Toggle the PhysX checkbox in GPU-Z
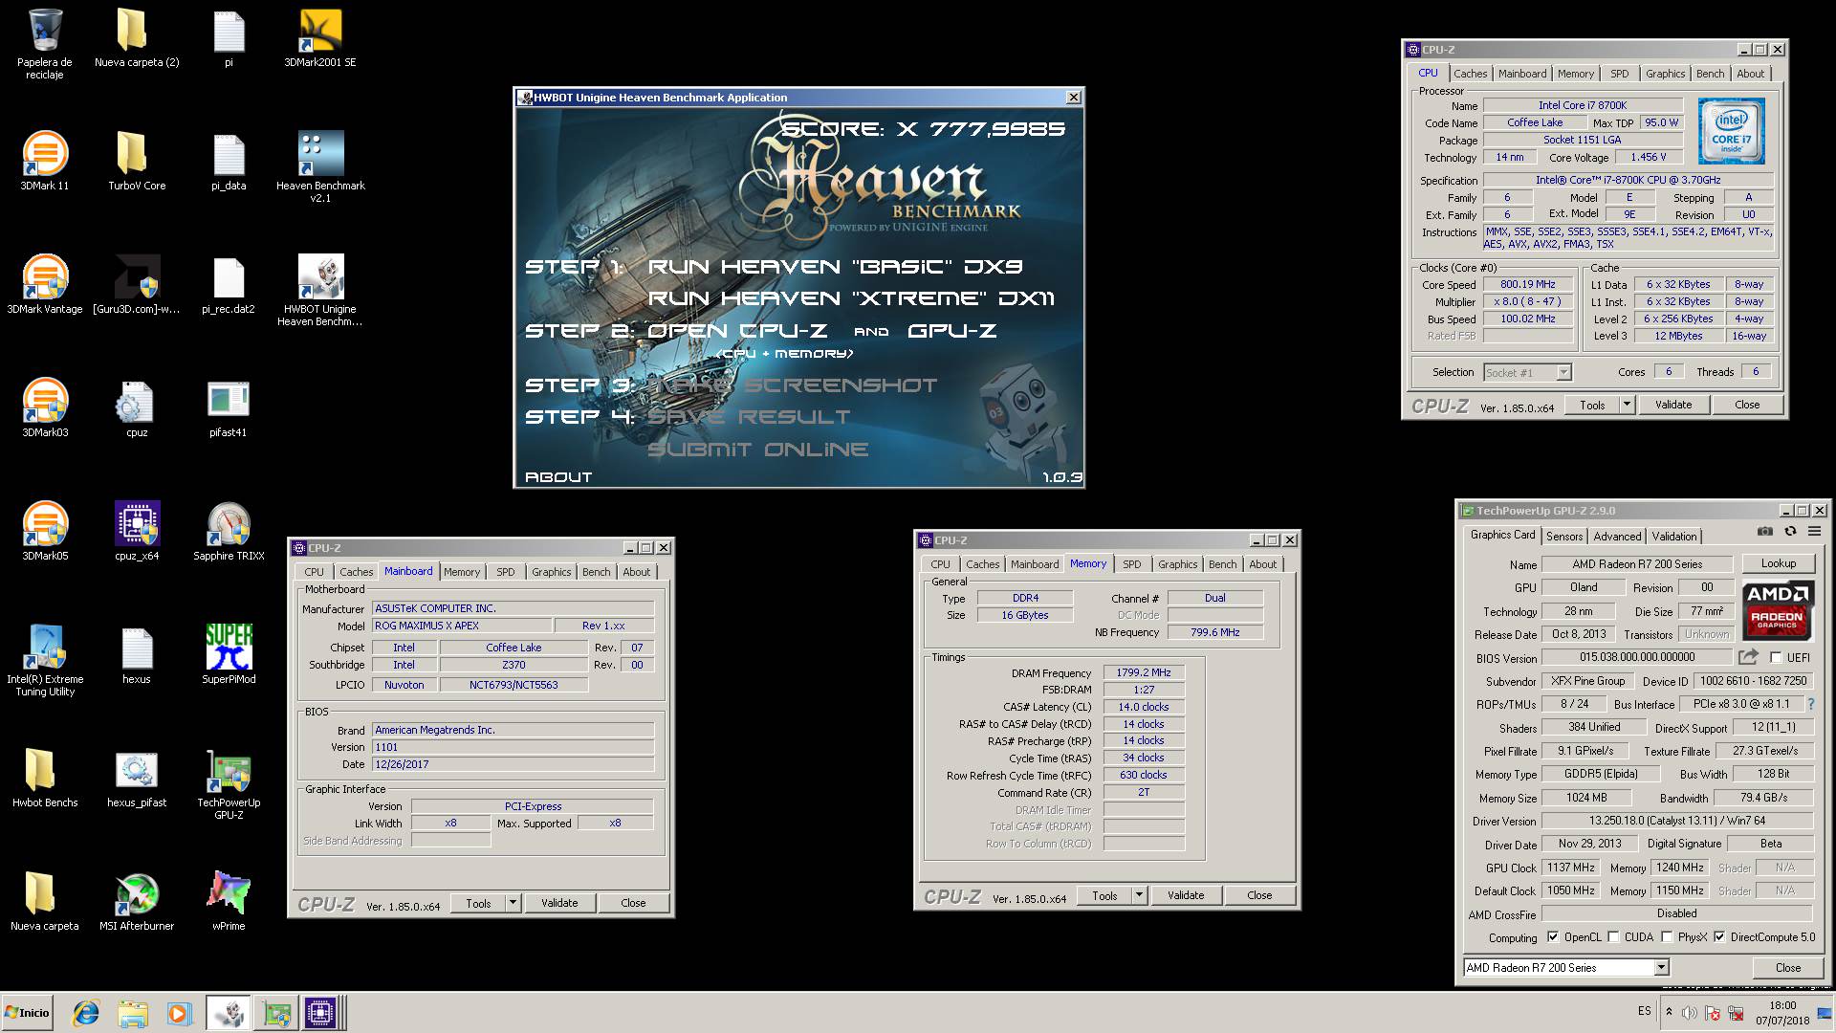The height and width of the screenshot is (1033, 1836). [1668, 937]
